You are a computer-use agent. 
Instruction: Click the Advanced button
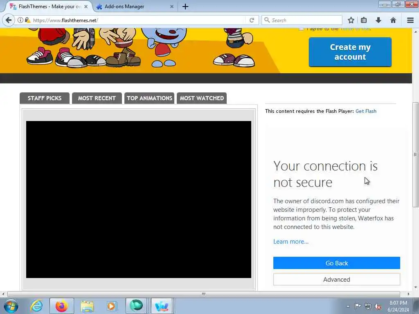coord(336,279)
